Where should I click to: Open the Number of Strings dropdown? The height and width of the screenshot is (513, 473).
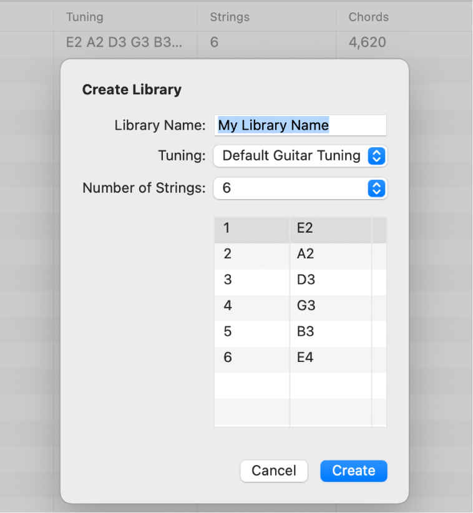click(x=300, y=188)
